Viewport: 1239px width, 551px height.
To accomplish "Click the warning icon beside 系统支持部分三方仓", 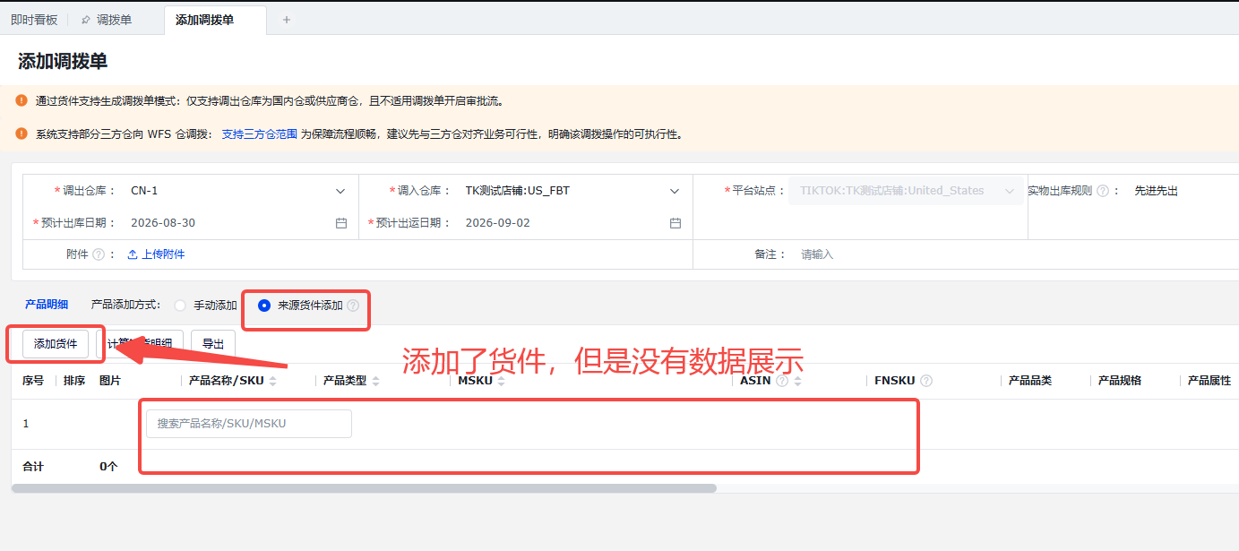I will 22,133.
